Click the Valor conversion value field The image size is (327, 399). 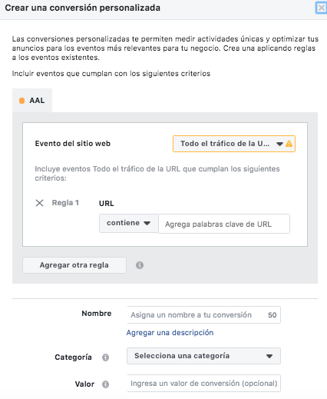click(x=203, y=384)
